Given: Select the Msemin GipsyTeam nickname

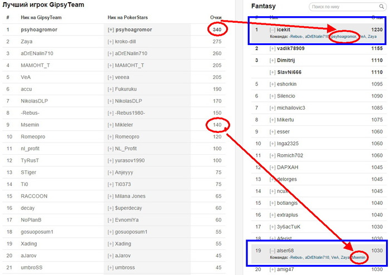Looking at the screenshot, I should point(30,125).
